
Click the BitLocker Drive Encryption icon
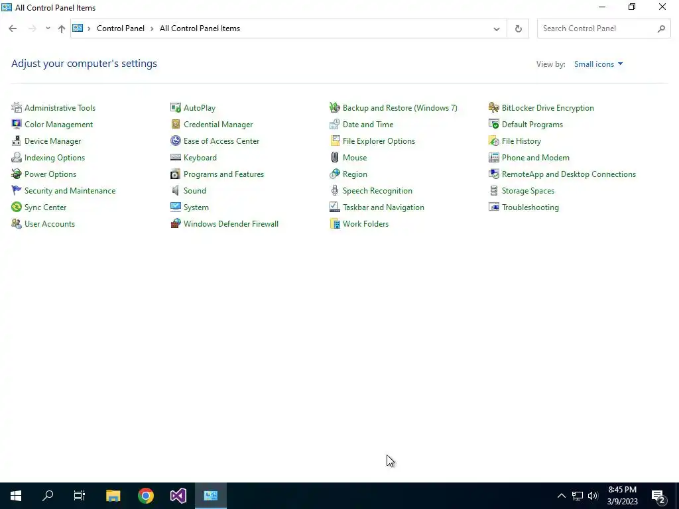(493, 108)
